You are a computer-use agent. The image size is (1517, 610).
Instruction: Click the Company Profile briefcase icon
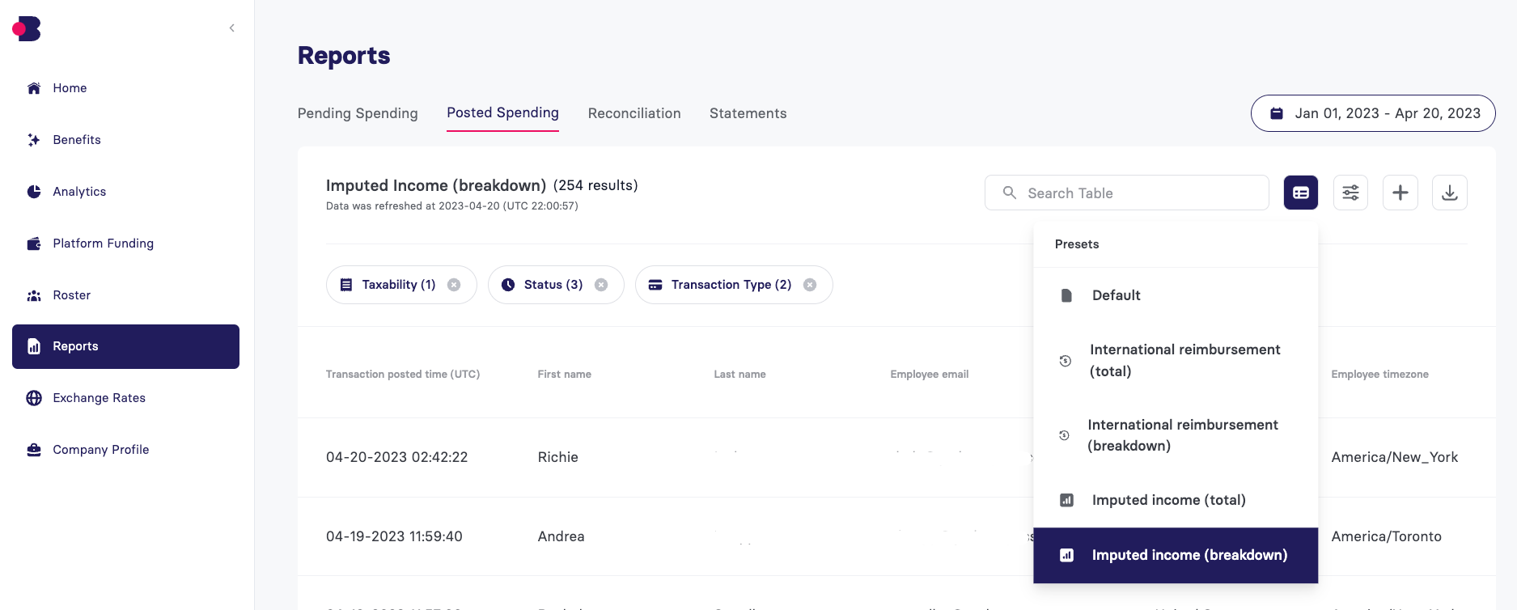34,450
